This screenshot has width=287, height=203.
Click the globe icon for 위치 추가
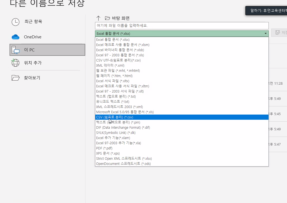tap(15, 63)
